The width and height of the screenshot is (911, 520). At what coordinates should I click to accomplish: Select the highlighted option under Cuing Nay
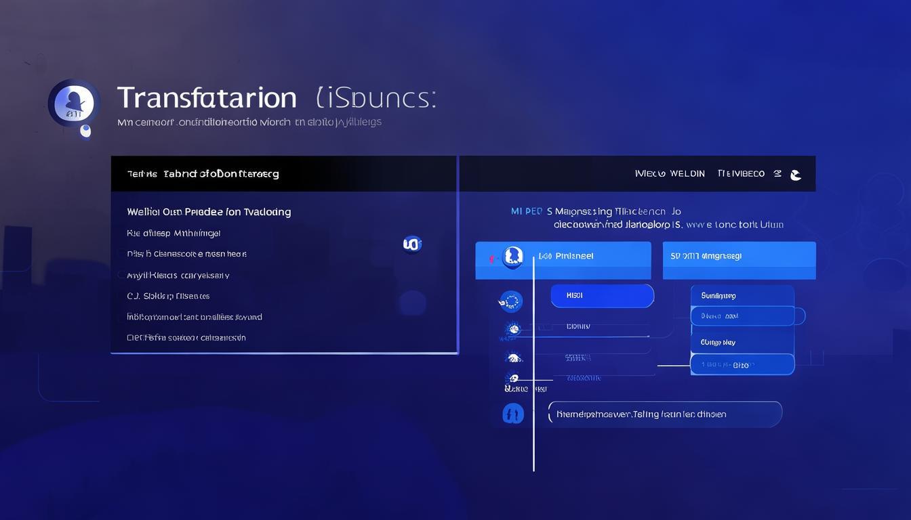click(742, 364)
